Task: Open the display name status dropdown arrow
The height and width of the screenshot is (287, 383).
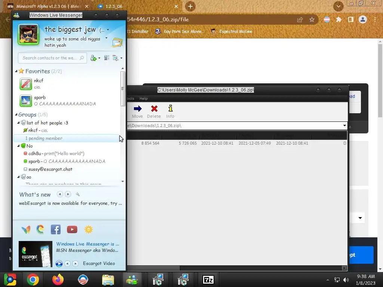Action: click(x=108, y=30)
